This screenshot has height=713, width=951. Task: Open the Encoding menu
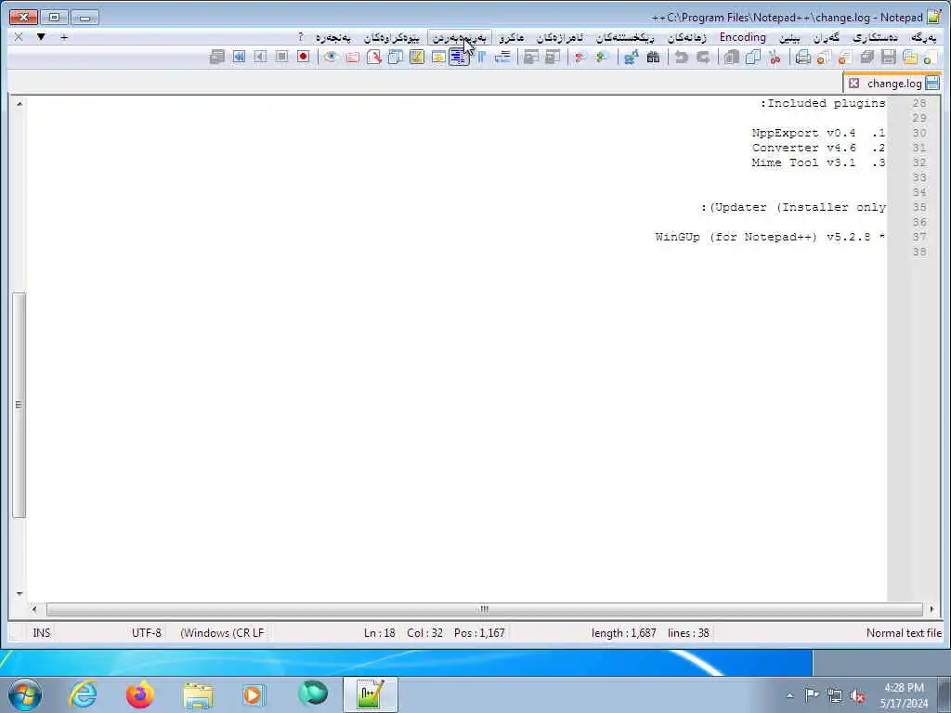tap(742, 37)
